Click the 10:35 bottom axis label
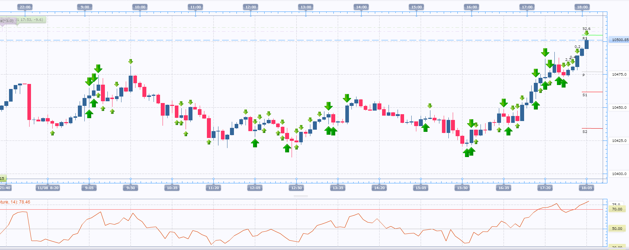Screen dimensions: 629x250 (x=172, y=188)
